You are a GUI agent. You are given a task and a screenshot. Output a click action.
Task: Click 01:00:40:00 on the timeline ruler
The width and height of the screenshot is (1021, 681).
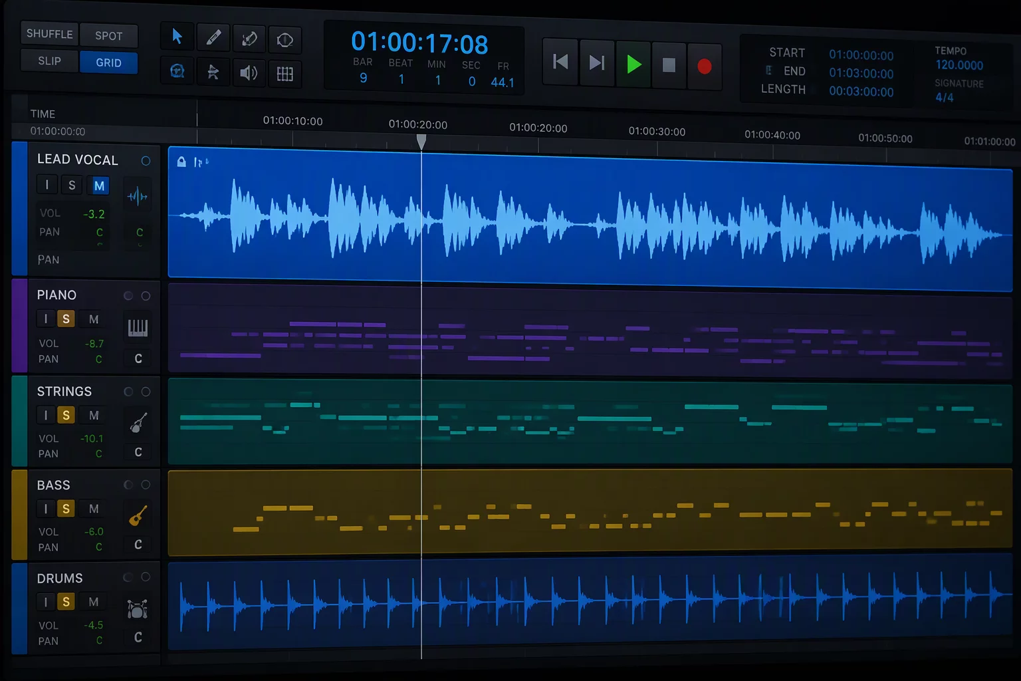coord(772,135)
